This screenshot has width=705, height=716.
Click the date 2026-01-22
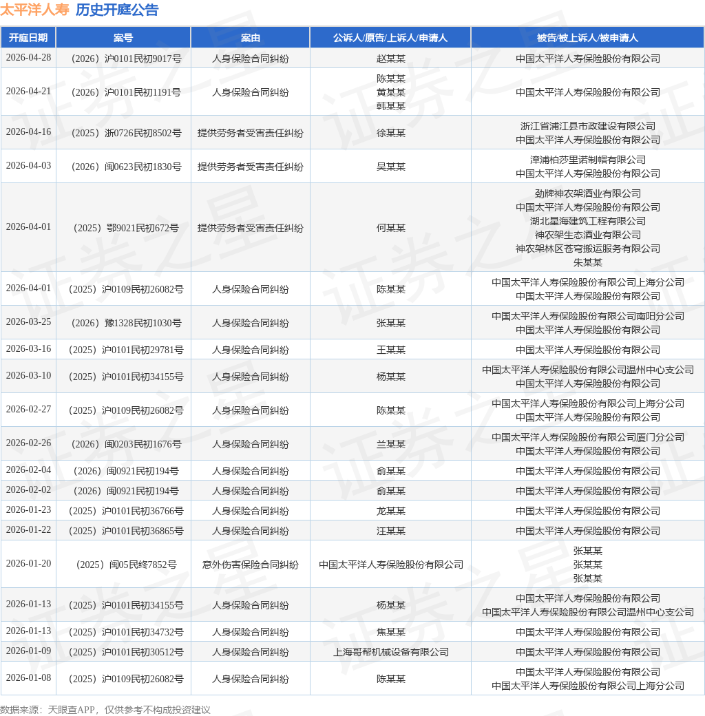click(x=28, y=530)
